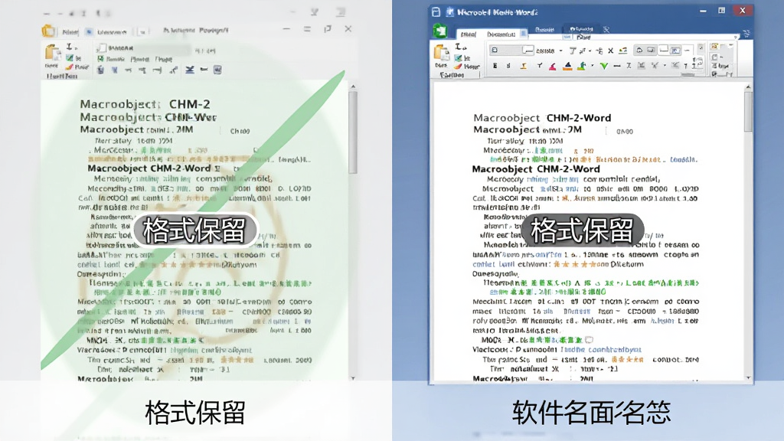Viewport: 784px width, 441px height.
Task: Click heading 'Macroobject CHM-2-Word' at top of right document
Action: [542, 118]
